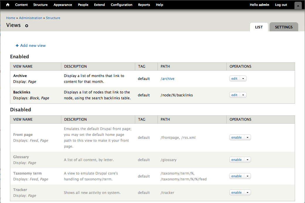Click the Drupal home icon in the toolbar
305x203 pixels.
pos(7,5)
